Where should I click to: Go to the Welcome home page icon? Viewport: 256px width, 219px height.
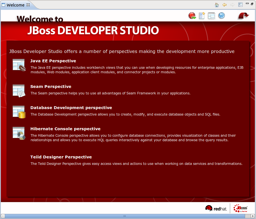(x=217, y=5)
